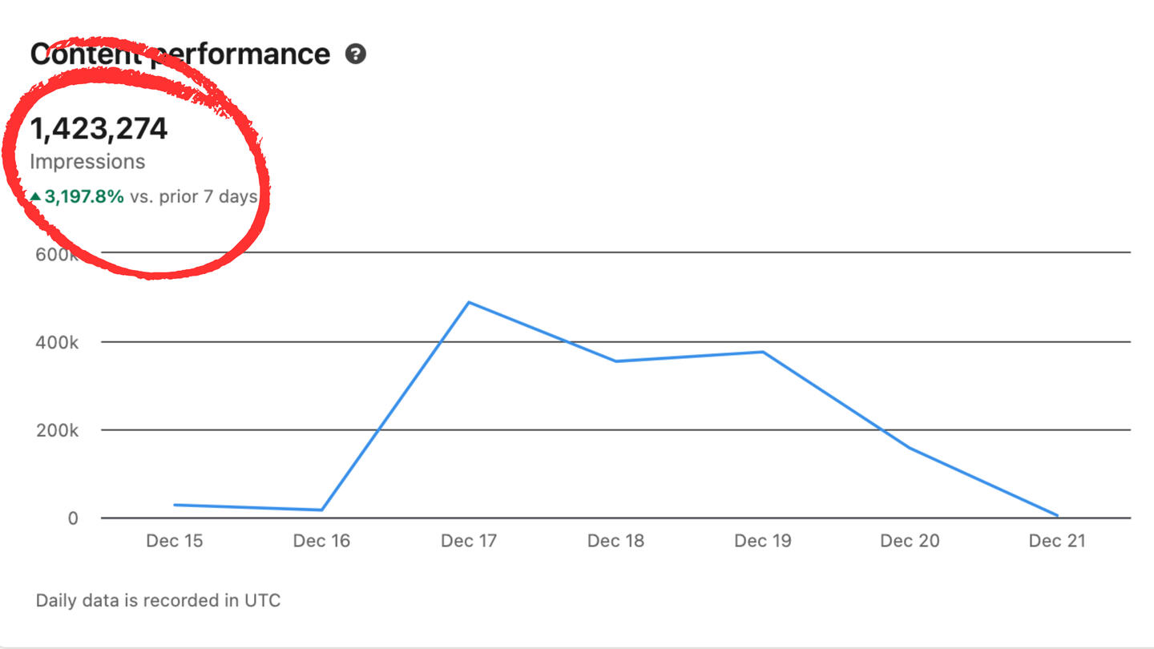
Task: Click the 'Daily data is recorded in UTC' note
Action: 158,600
